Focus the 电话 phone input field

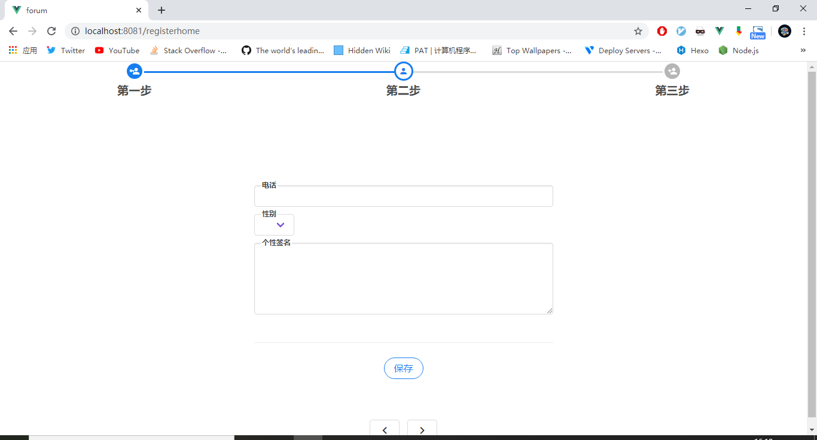(x=404, y=196)
